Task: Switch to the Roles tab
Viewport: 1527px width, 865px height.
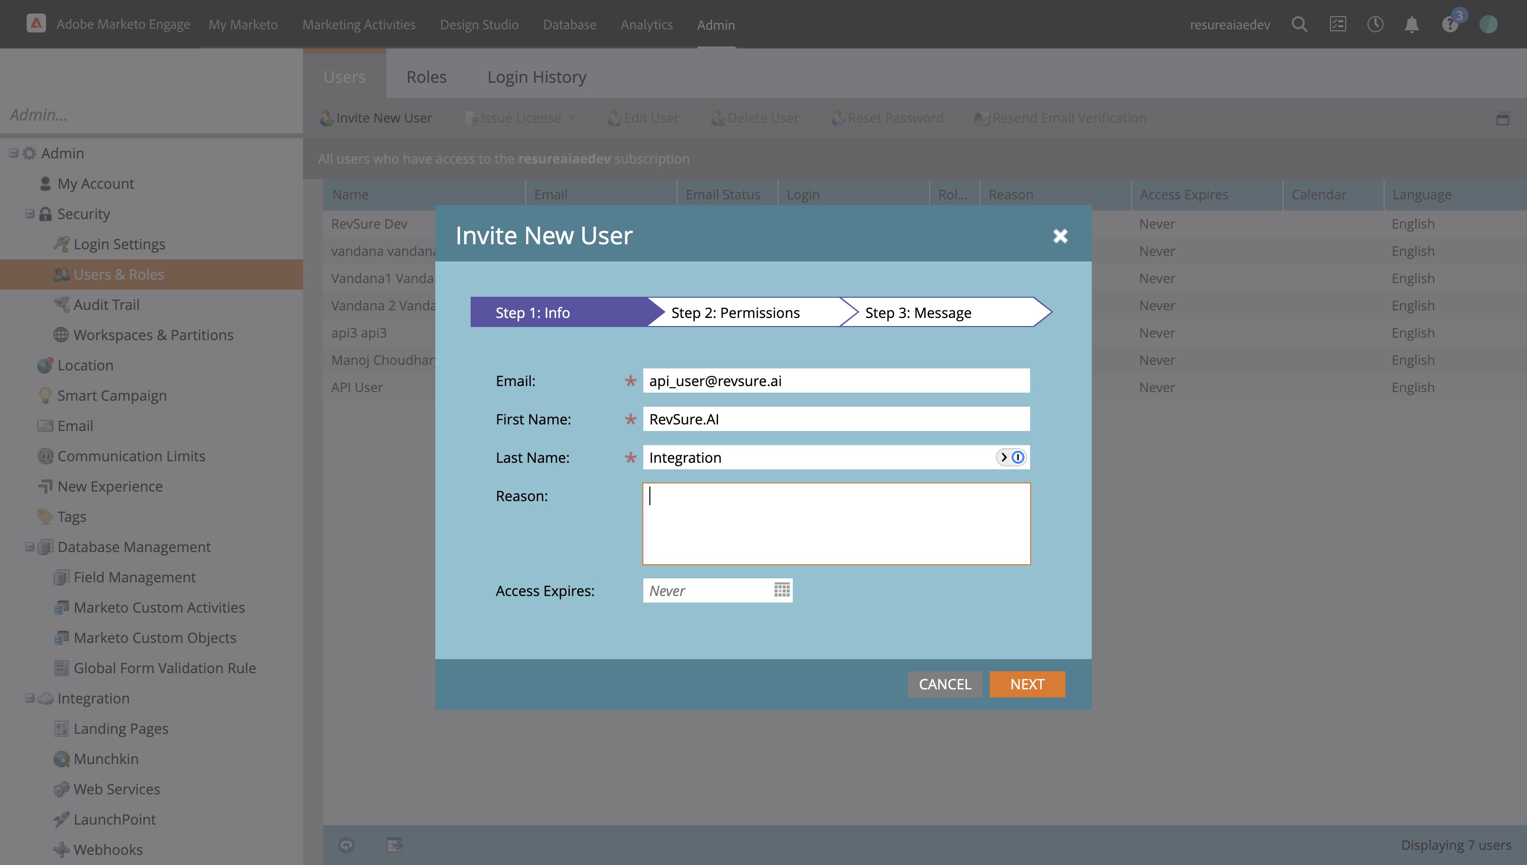Action: tap(426, 77)
